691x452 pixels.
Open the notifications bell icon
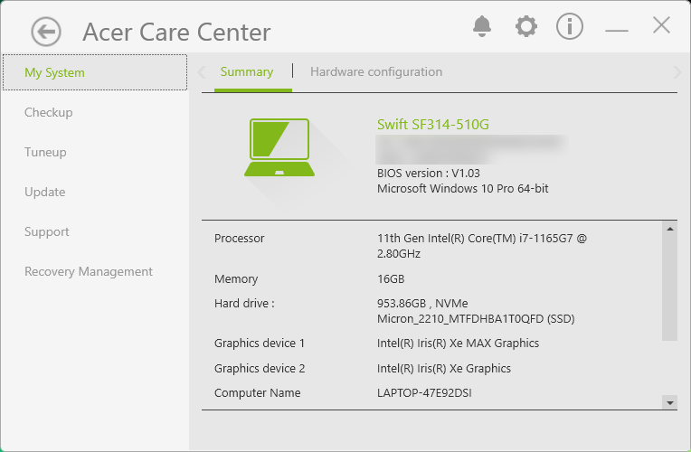[x=482, y=26]
